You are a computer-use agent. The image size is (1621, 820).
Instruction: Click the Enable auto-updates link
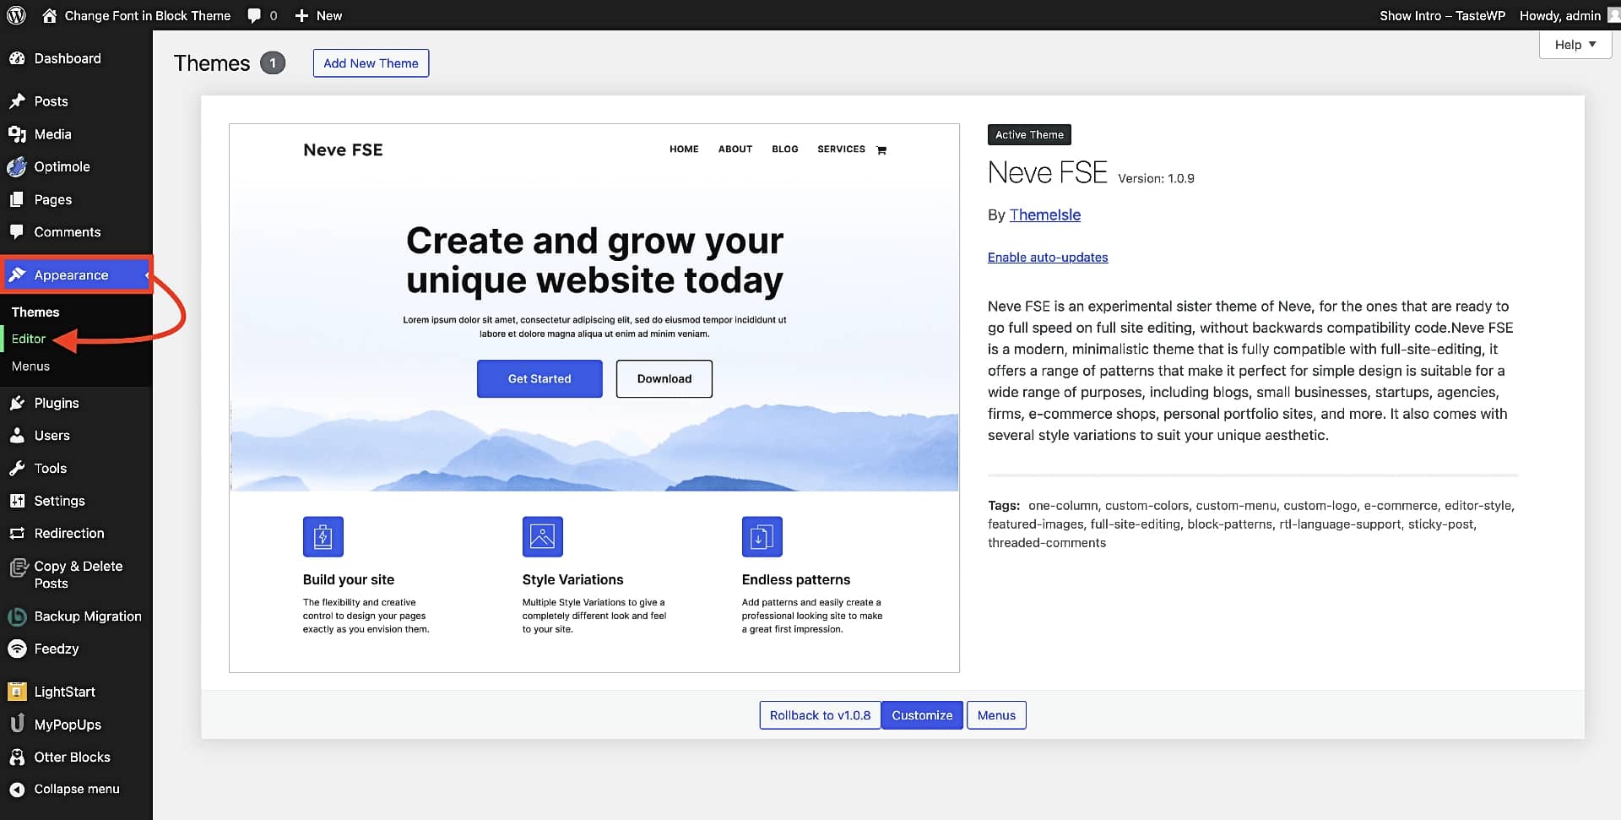click(1048, 258)
